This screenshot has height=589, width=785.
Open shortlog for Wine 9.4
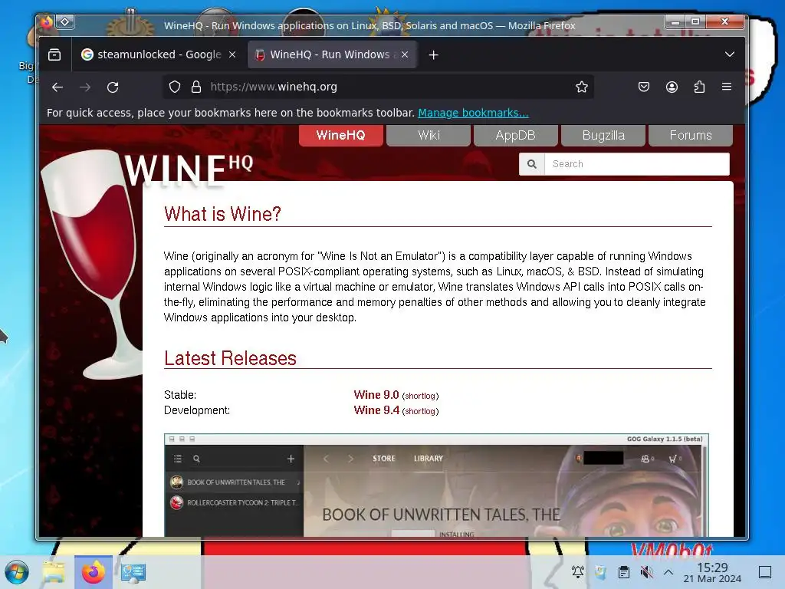(x=420, y=411)
